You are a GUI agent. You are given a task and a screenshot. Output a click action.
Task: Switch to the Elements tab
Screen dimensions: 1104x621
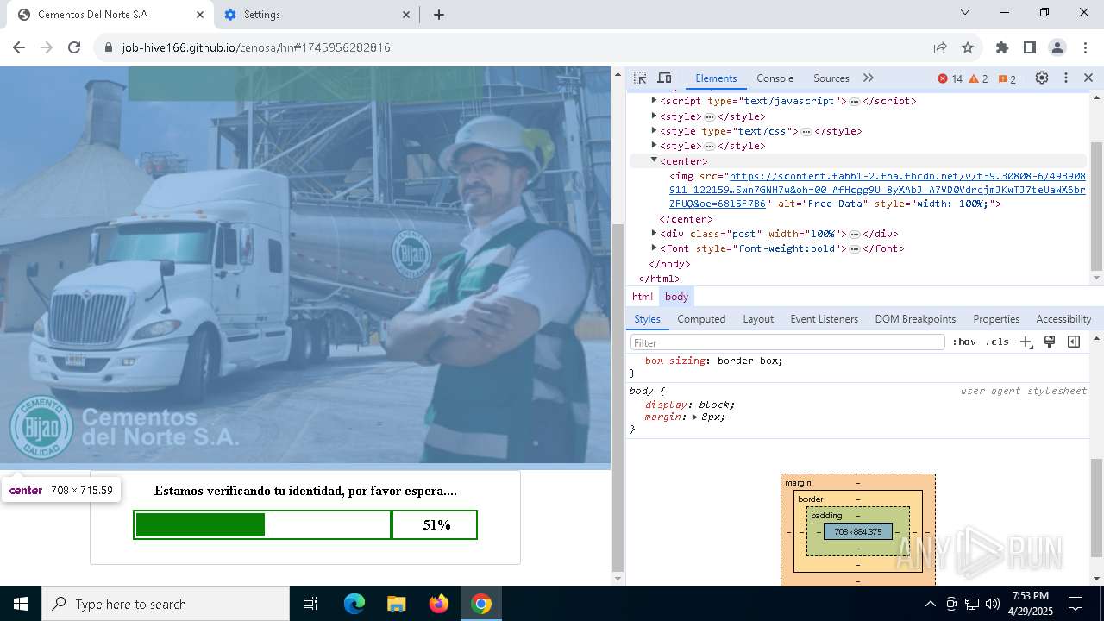point(716,78)
